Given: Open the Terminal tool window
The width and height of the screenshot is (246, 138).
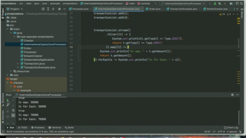Looking at the screenshot, I should pos(55,128).
